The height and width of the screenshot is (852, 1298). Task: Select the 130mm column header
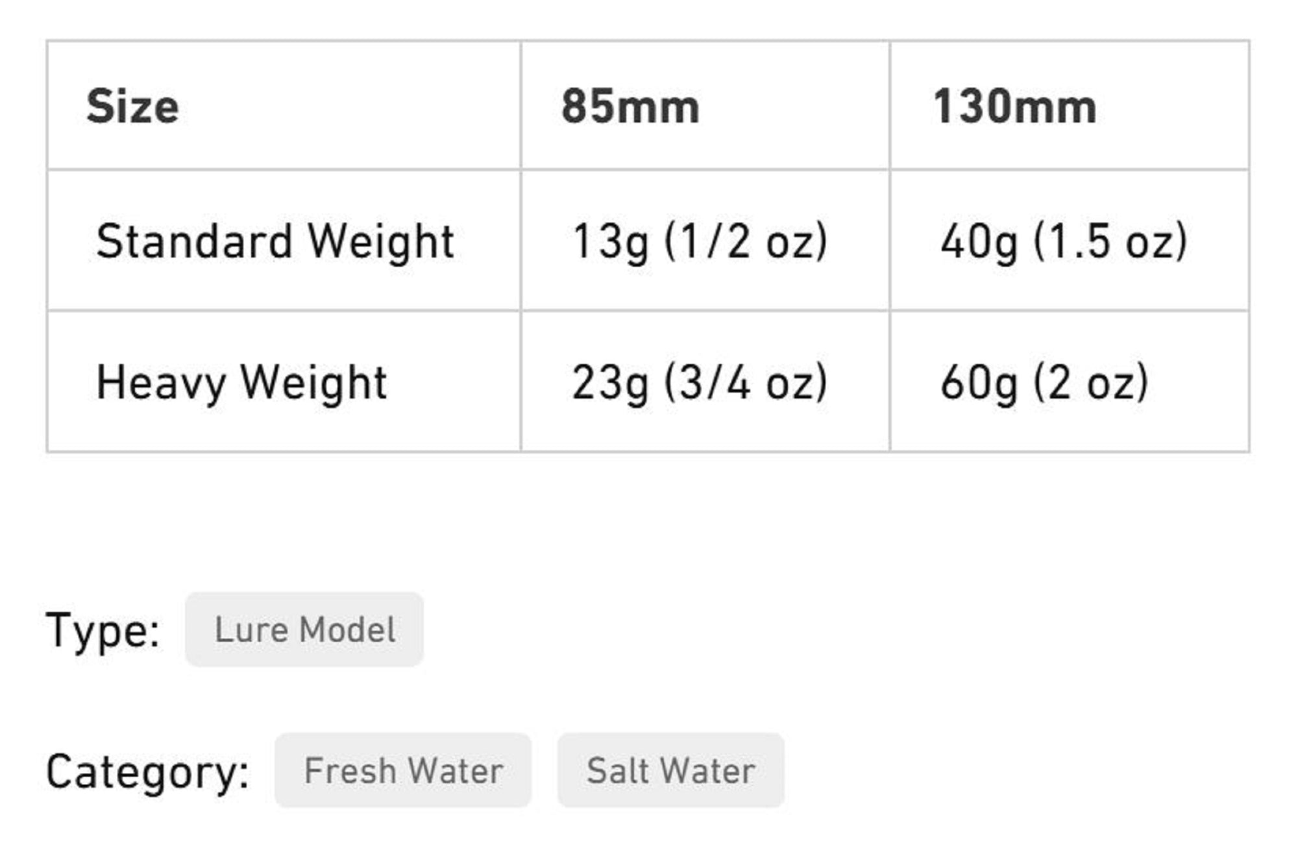click(x=1014, y=106)
